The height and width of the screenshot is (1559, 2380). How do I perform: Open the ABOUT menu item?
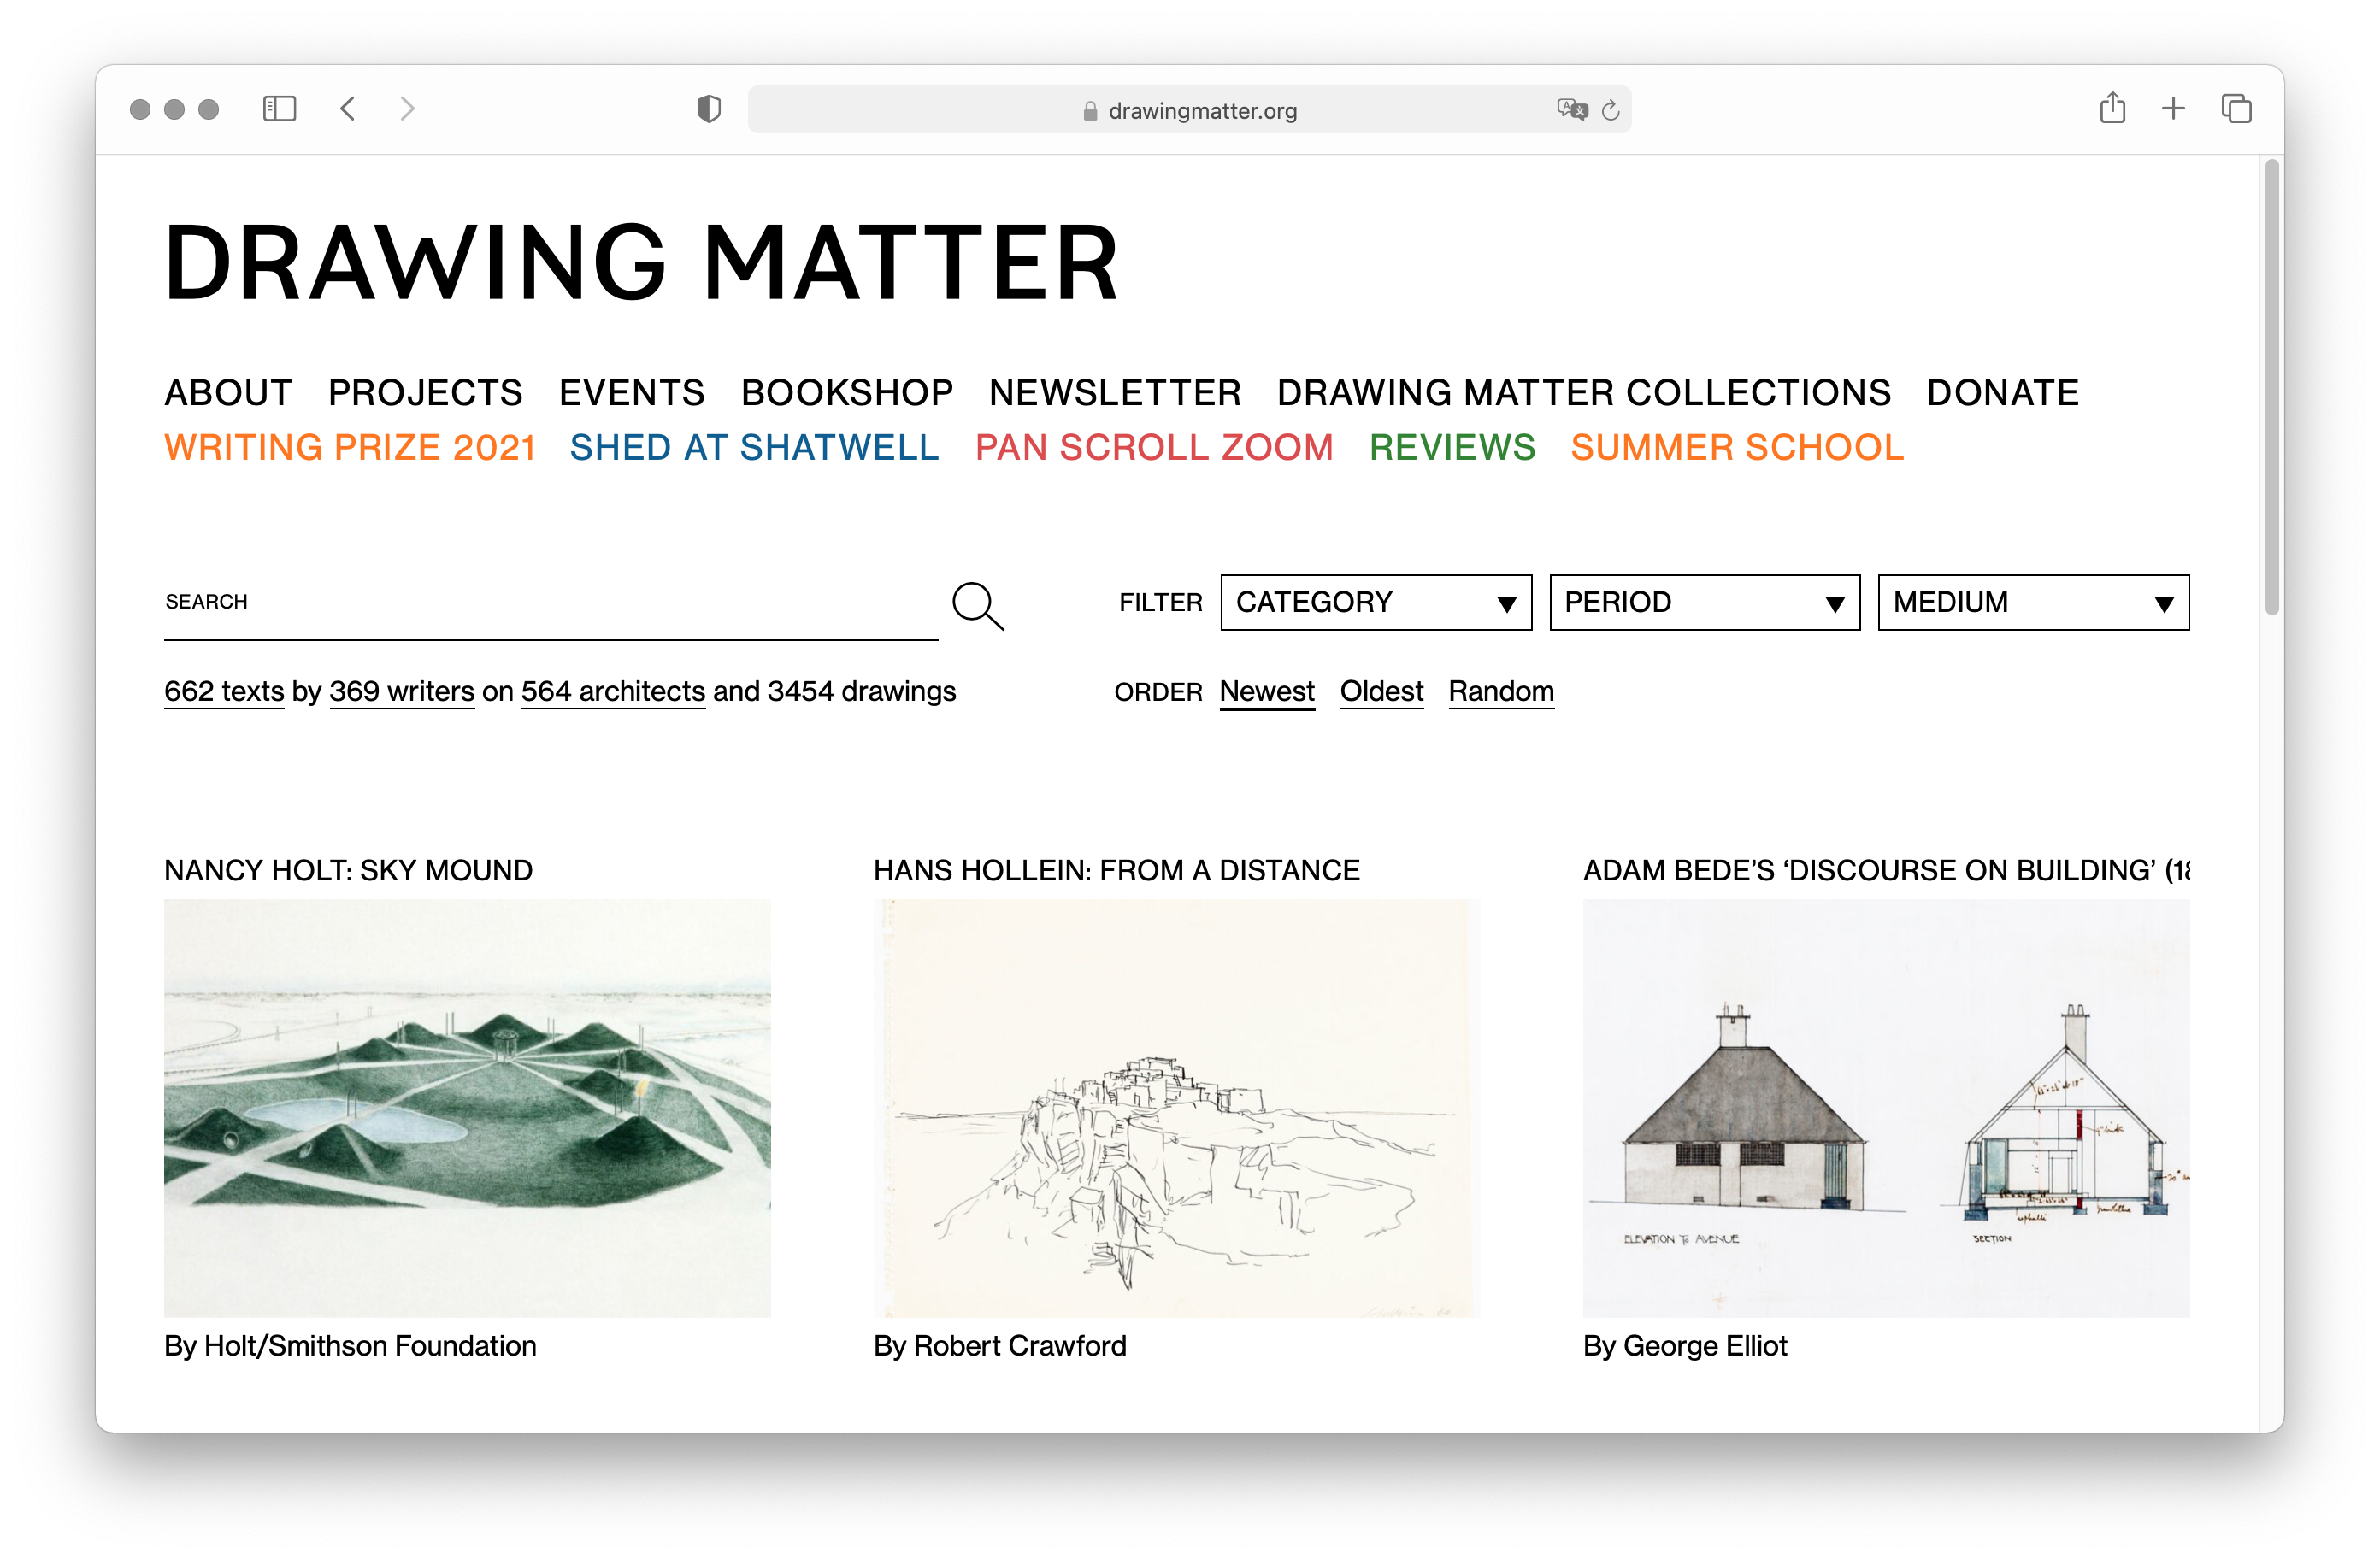coord(228,392)
